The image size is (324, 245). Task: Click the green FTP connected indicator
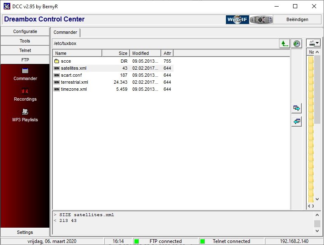[x=136, y=241]
